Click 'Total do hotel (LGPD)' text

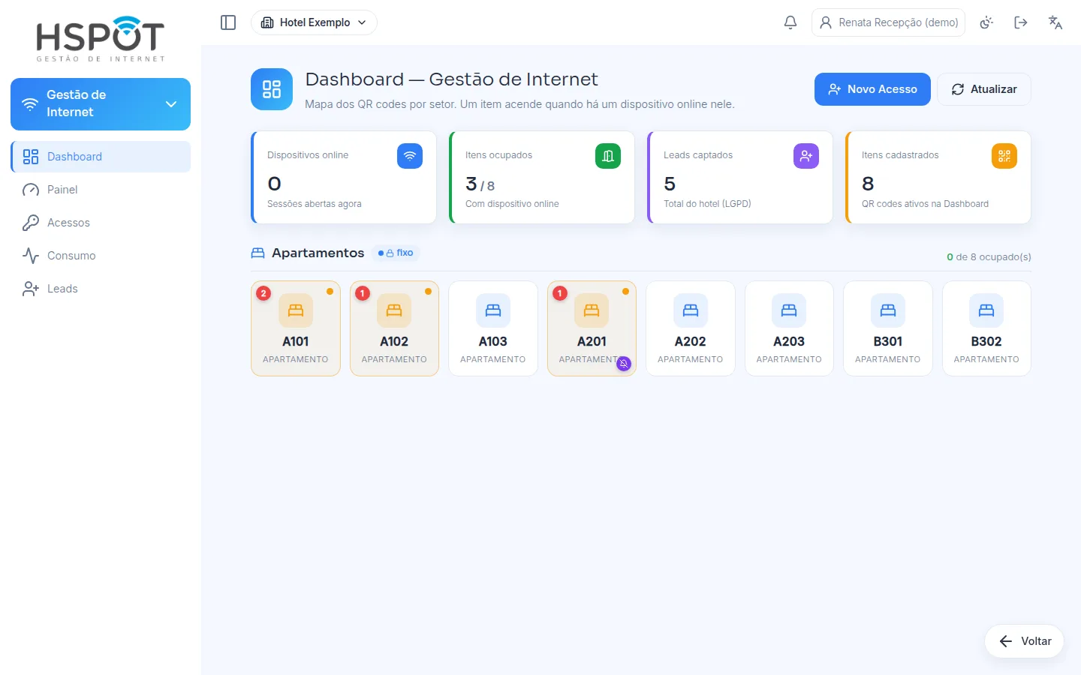pos(707,204)
